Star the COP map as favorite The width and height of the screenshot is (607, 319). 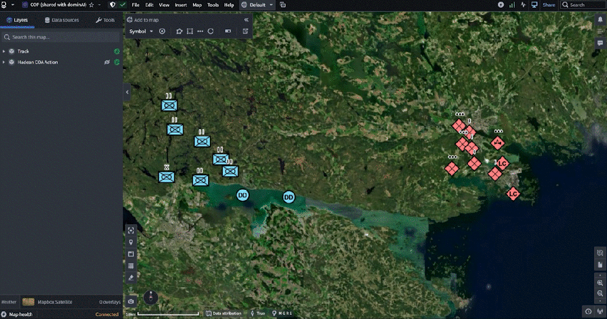pyautogui.click(x=92, y=5)
